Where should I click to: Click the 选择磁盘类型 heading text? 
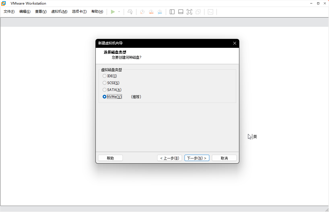click(x=115, y=52)
